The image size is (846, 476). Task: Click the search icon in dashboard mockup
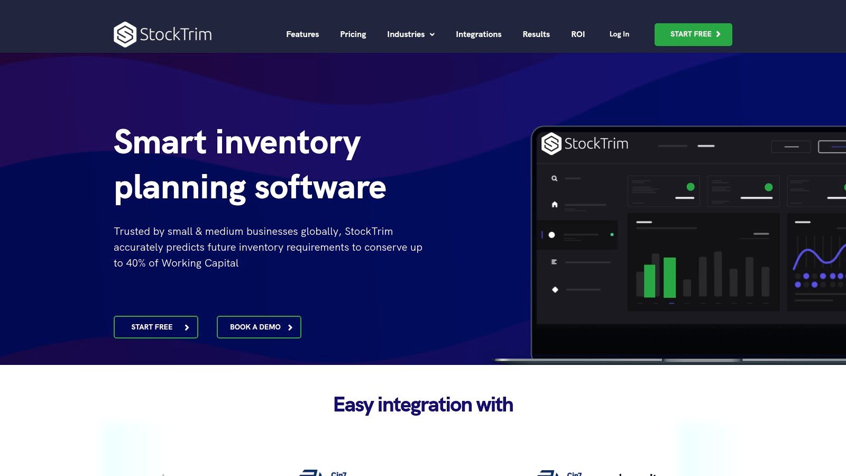tap(554, 178)
